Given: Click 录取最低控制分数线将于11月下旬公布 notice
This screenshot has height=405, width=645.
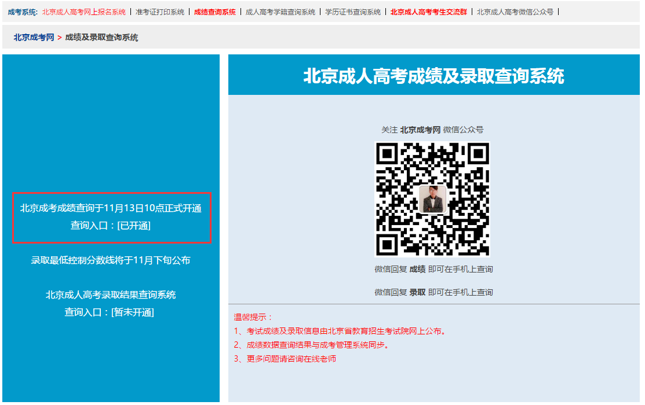Looking at the screenshot, I should (x=111, y=260).
